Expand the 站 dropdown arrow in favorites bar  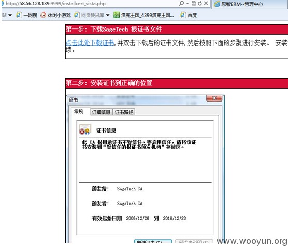[10, 15]
